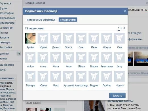Open Артём's photo thumbnail

[x=30, y=38]
